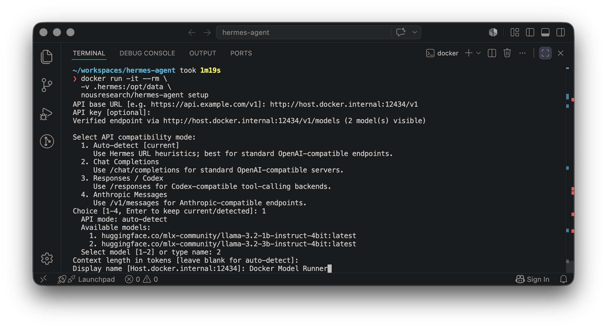The width and height of the screenshot is (607, 329).
Task: Open the Explorer files icon
Action: click(x=47, y=57)
